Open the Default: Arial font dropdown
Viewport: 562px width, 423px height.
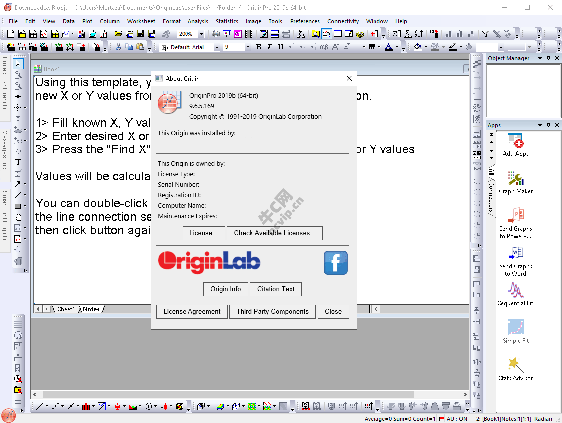[x=216, y=47]
